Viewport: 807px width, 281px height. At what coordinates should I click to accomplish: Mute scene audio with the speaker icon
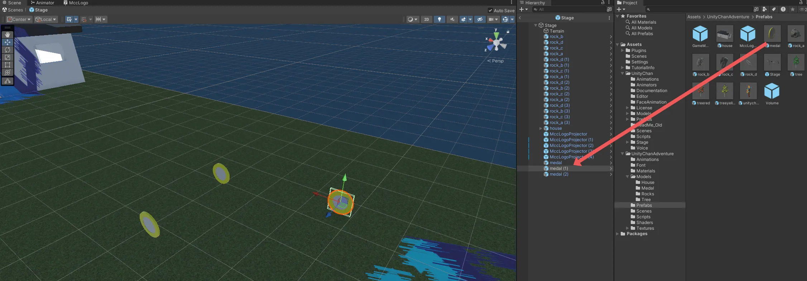[452, 19]
